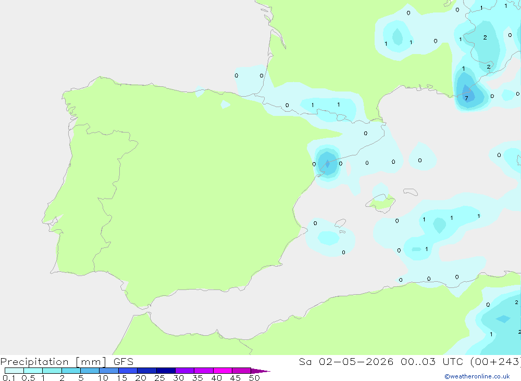Click the '35' legend scale label
This screenshot has height=381, width=521.
pyautogui.click(x=197, y=378)
